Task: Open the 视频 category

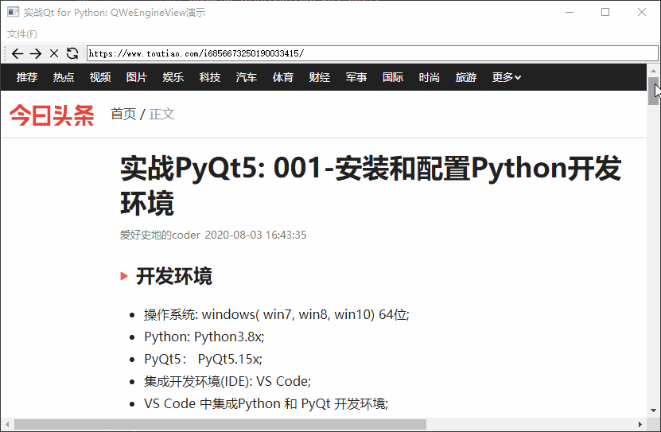Action: (x=100, y=77)
